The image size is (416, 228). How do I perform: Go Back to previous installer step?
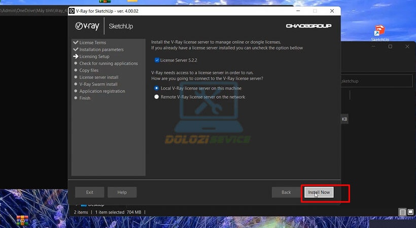click(286, 193)
